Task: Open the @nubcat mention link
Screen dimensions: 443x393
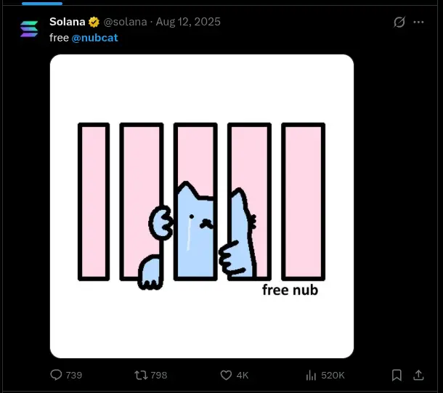Action: point(94,38)
